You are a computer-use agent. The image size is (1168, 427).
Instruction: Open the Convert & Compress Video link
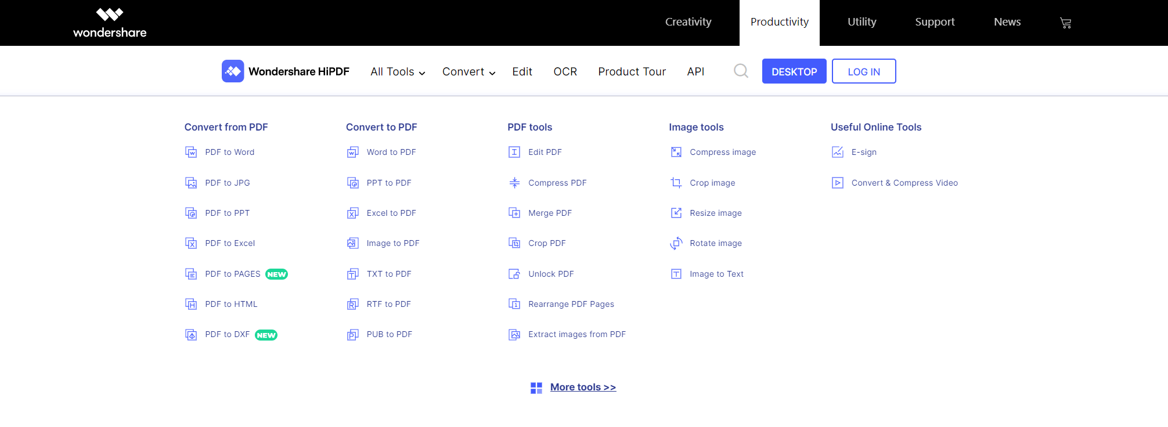[x=904, y=183]
